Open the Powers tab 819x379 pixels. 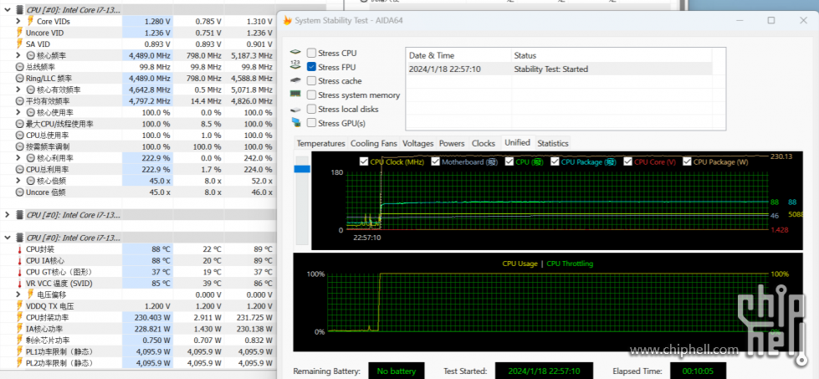(452, 143)
